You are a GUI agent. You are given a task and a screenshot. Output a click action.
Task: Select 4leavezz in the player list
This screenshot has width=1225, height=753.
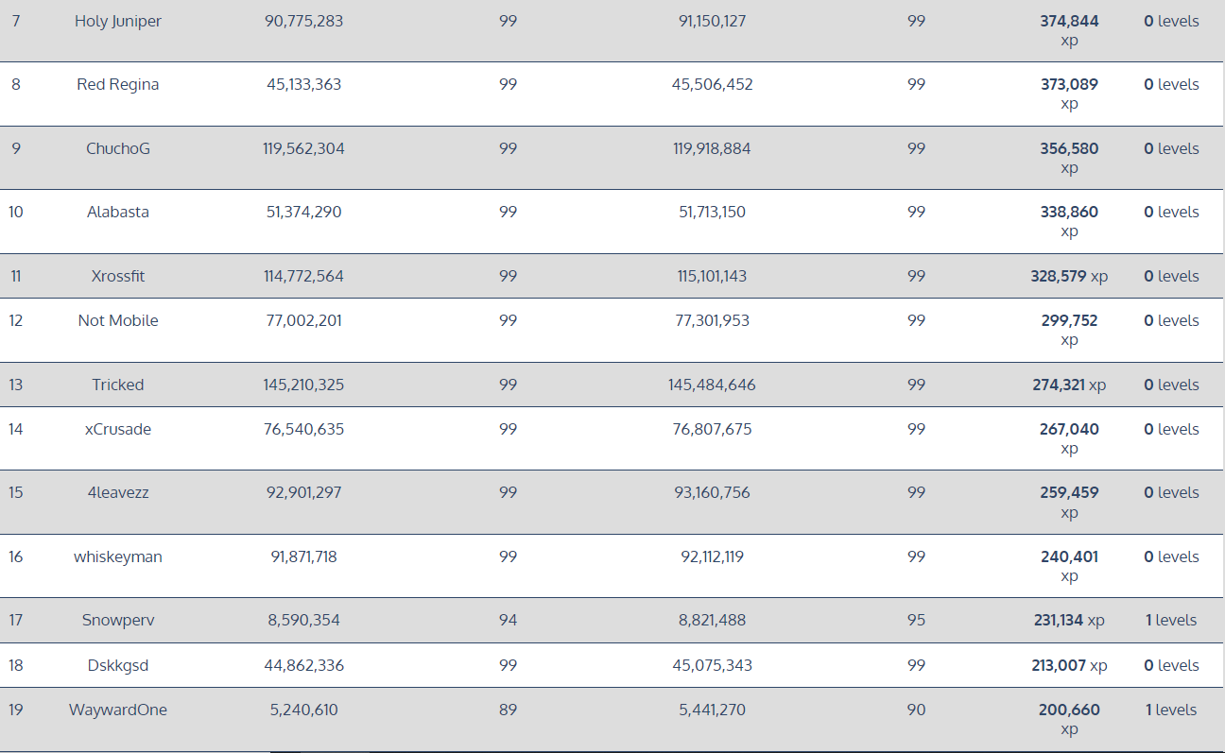click(118, 492)
